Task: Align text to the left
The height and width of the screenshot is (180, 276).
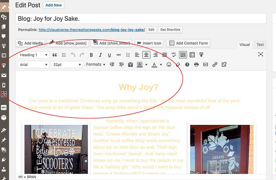Action: 137,55
